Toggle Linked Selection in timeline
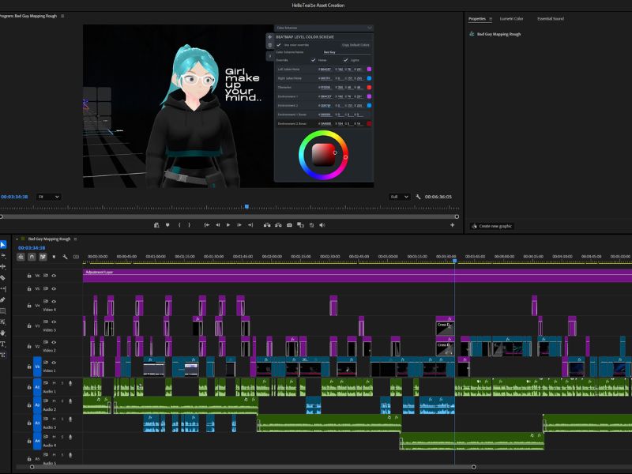 (x=43, y=257)
